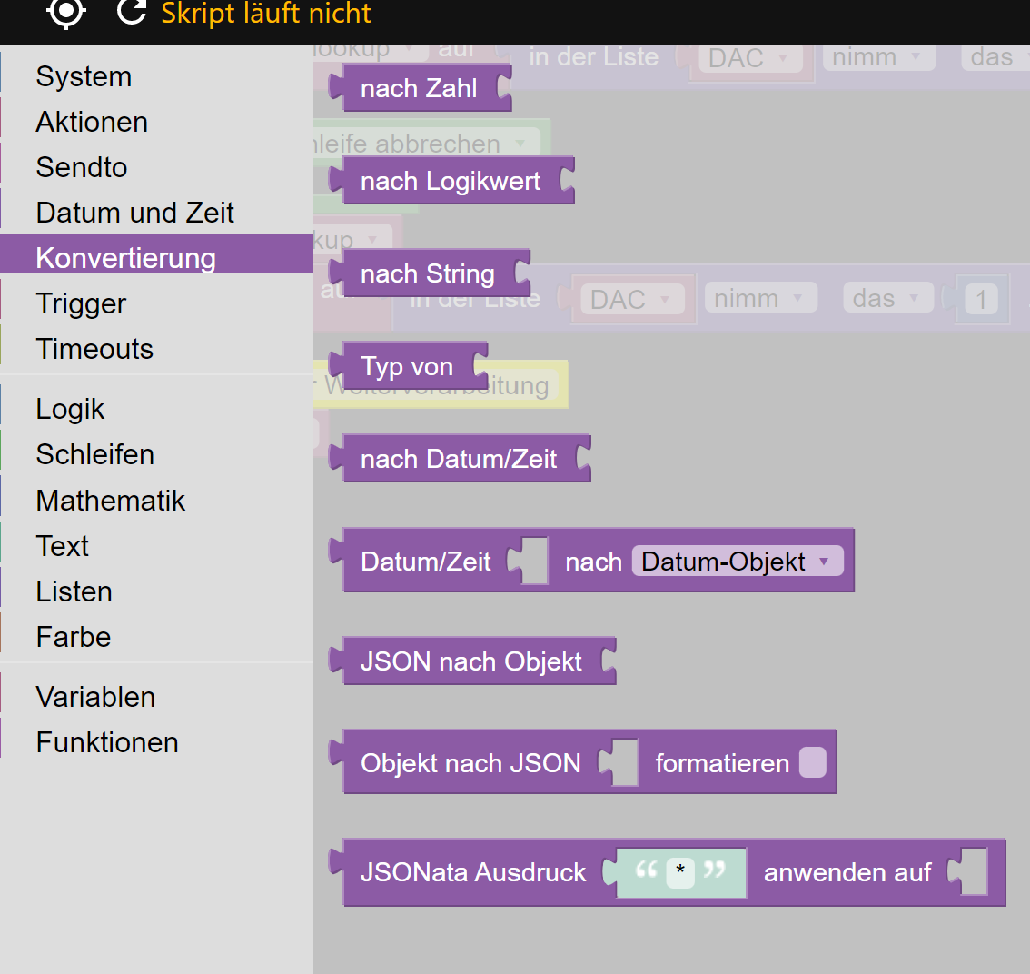
Task: Select the Funktionen category
Action: (x=106, y=742)
